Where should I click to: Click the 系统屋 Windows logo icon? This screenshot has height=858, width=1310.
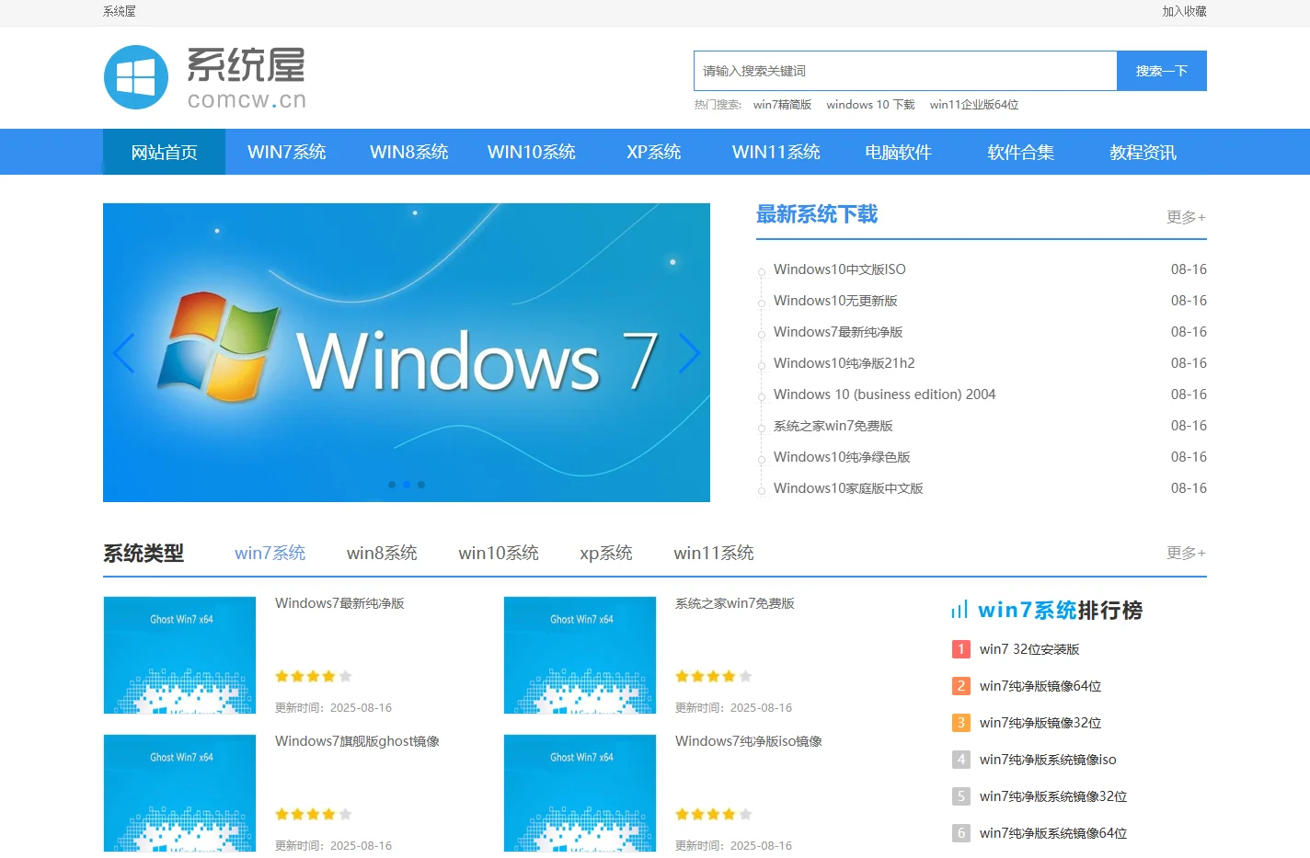(x=136, y=77)
